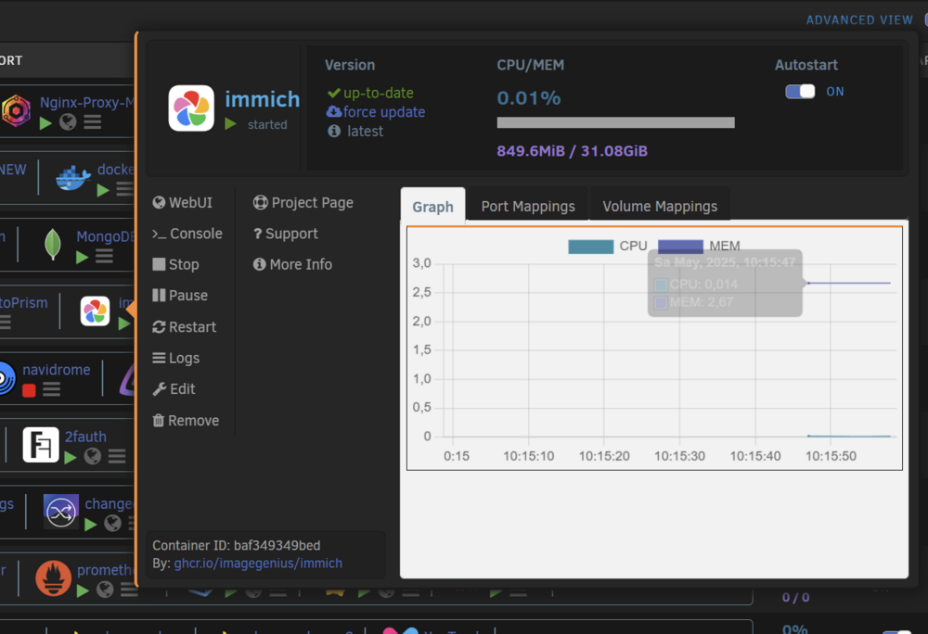
Task: Pause the immich container
Action: pyautogui.click(x=180, y=295)
